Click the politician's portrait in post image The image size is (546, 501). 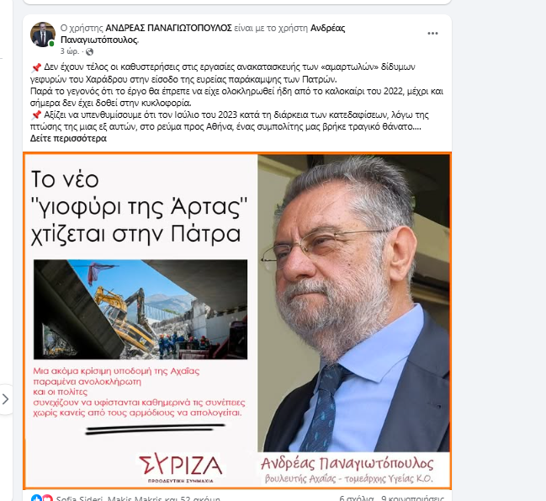(x=353, y=303)
